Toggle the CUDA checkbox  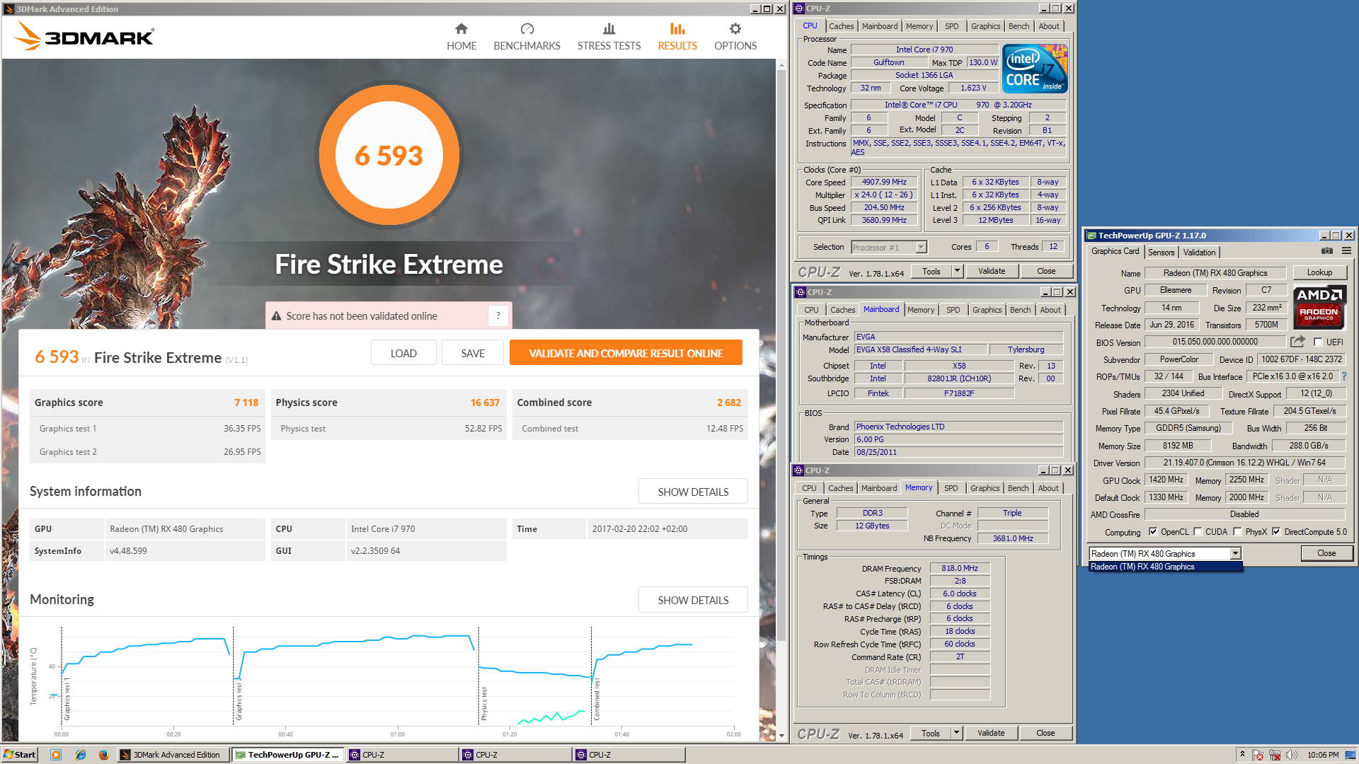point(1198,532)
